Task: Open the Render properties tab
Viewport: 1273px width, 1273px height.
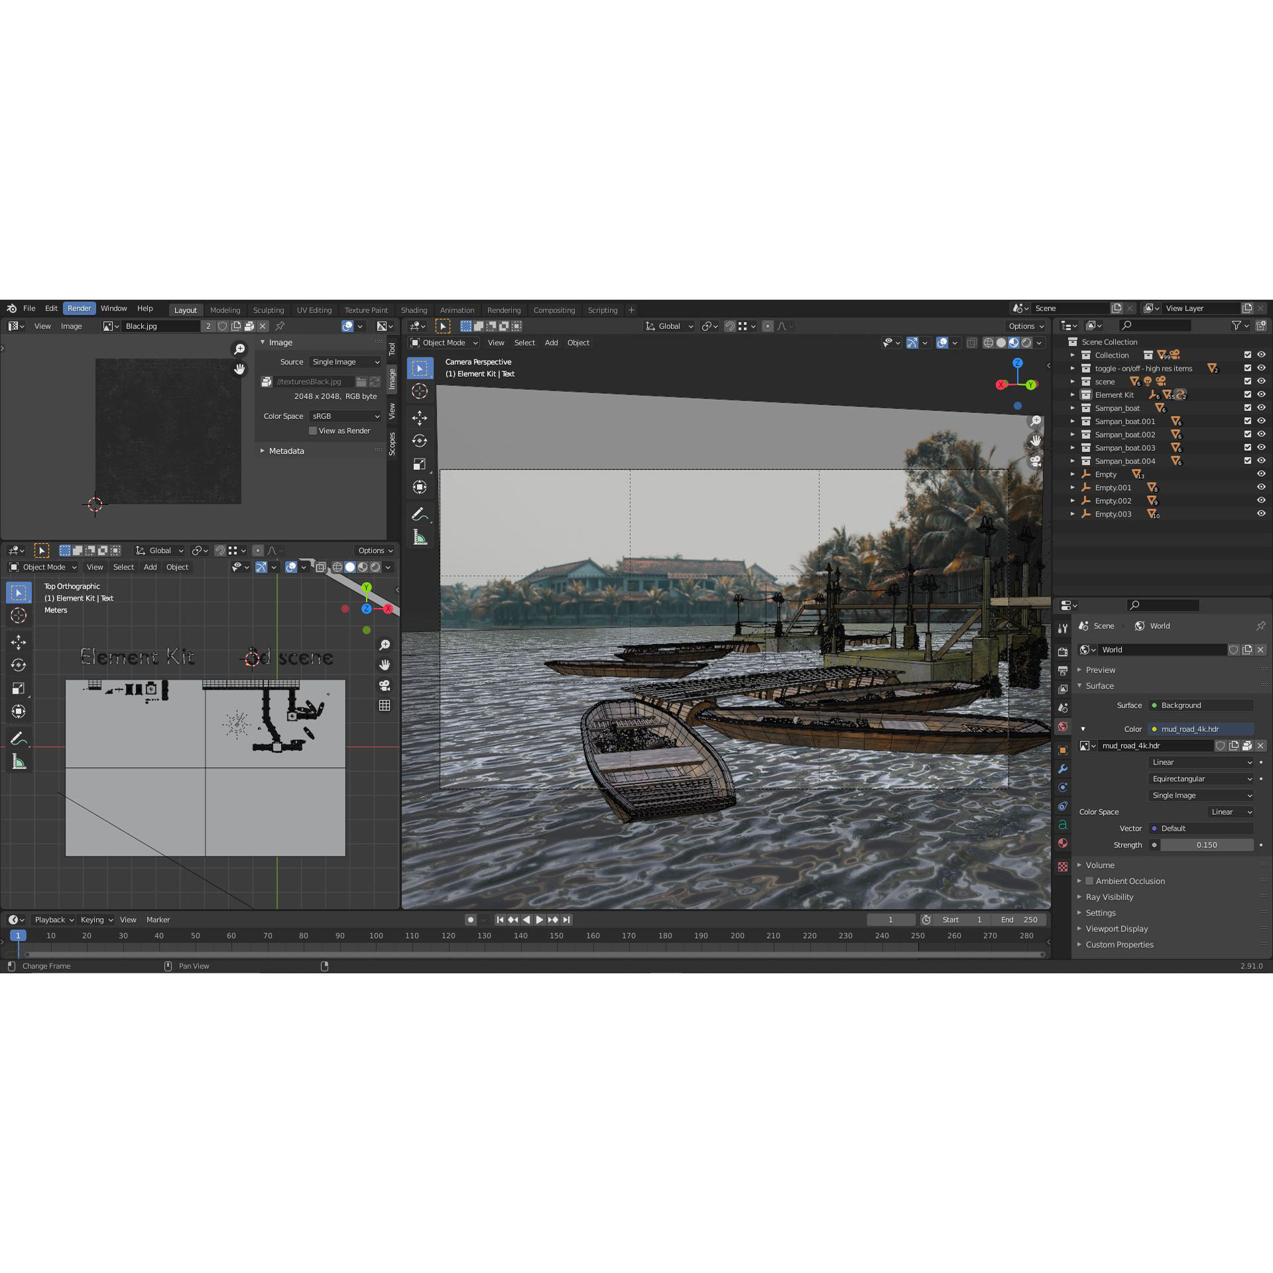Action: tap(1063, 652)
